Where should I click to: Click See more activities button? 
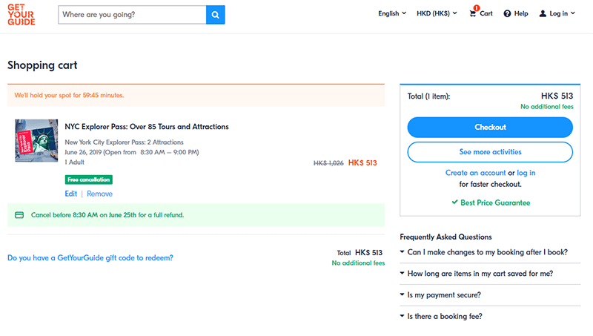click(x=490, y=152)
